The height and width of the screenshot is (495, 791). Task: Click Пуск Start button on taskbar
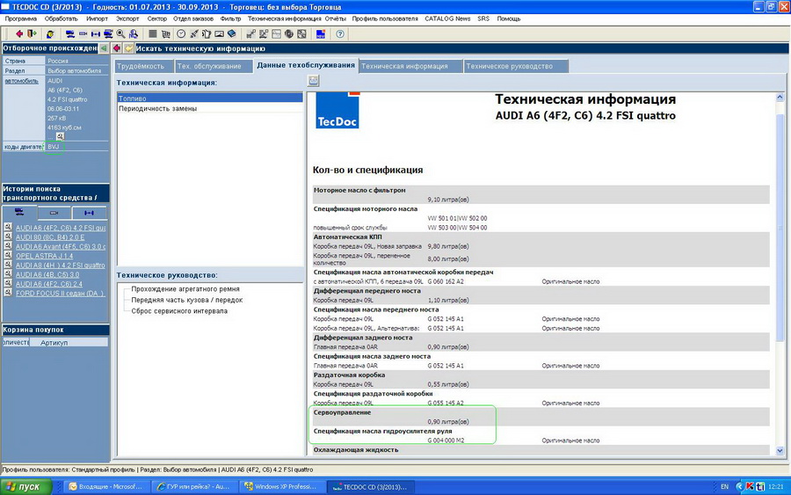pos(26,487)
